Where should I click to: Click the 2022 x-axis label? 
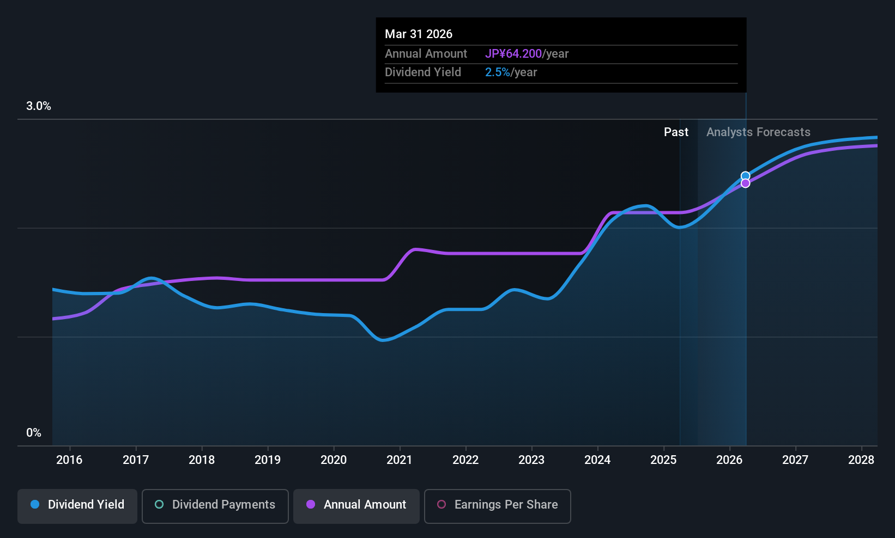pyautogui.click(x=465, y=460)
